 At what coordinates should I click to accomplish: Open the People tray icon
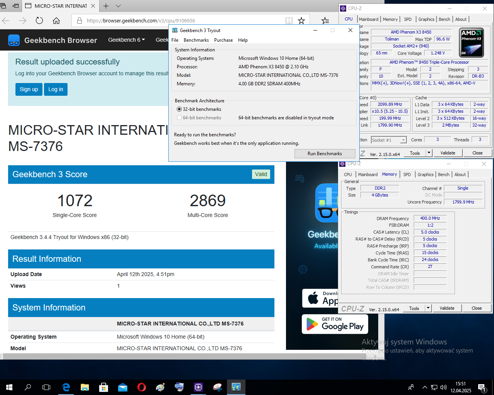click(x=411, y=387)
